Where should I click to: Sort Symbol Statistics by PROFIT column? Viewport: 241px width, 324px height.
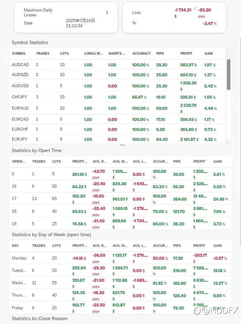point(186,53)
